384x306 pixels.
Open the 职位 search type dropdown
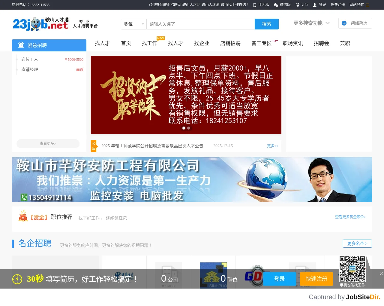(x=134, y=24)
